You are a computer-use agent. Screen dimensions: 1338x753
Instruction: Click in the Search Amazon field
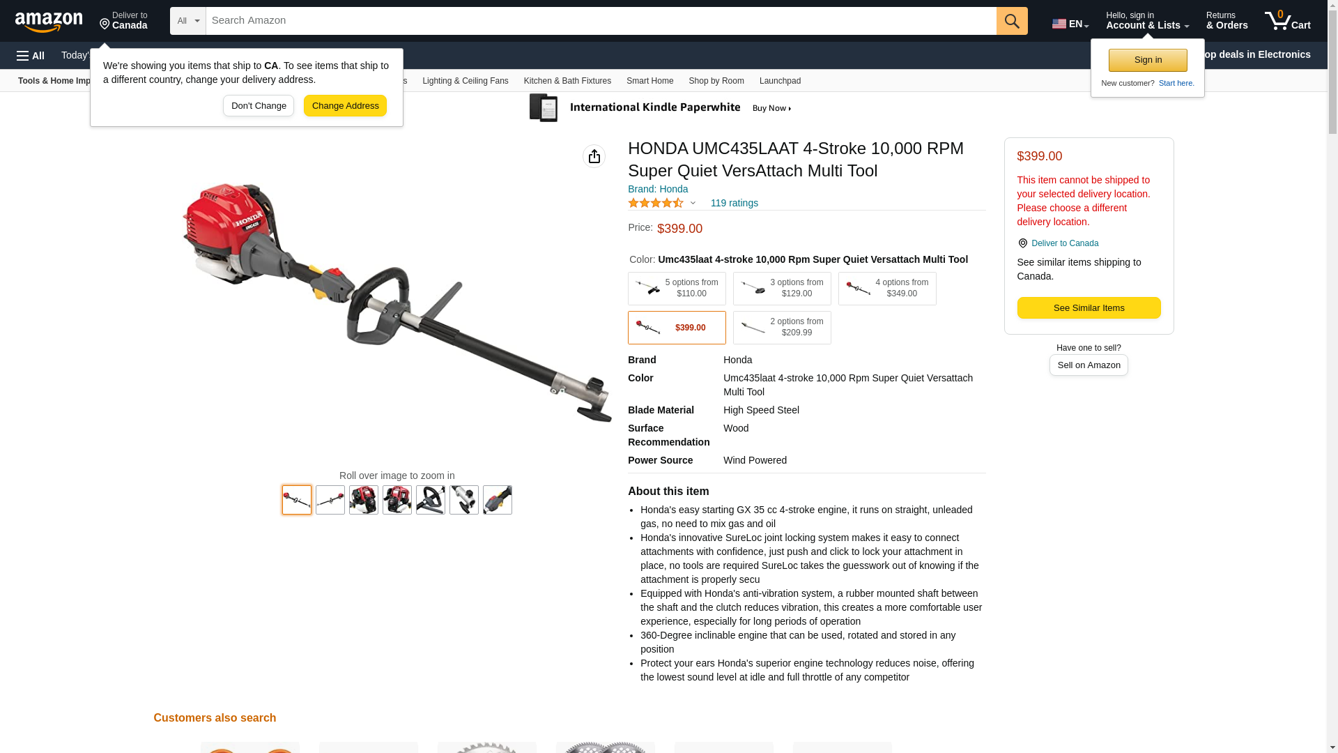(601, 21)
